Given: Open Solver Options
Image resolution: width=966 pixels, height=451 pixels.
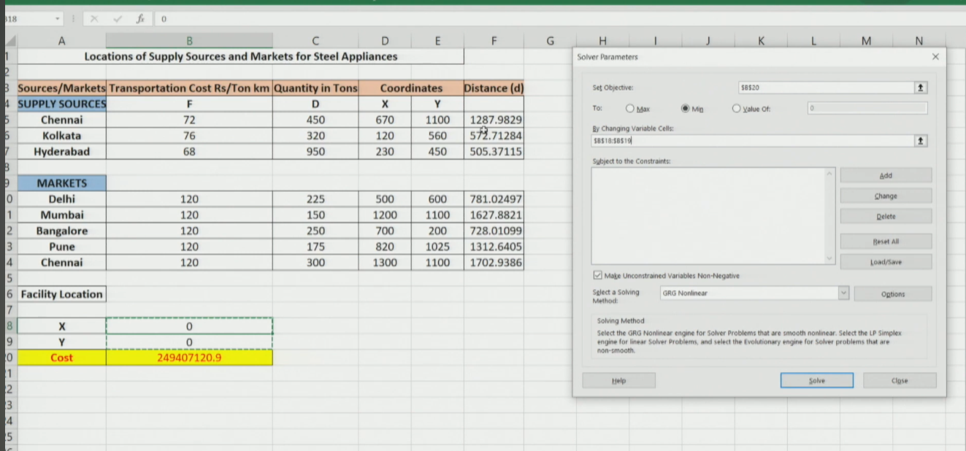Looking at the screenshot, I should pos(892,293).
